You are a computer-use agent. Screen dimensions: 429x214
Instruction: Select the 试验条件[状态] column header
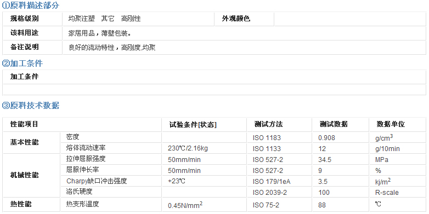pos(193,125)
